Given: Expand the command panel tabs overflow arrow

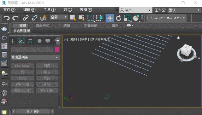Looking at the screenshot, I should coord(58,41).
